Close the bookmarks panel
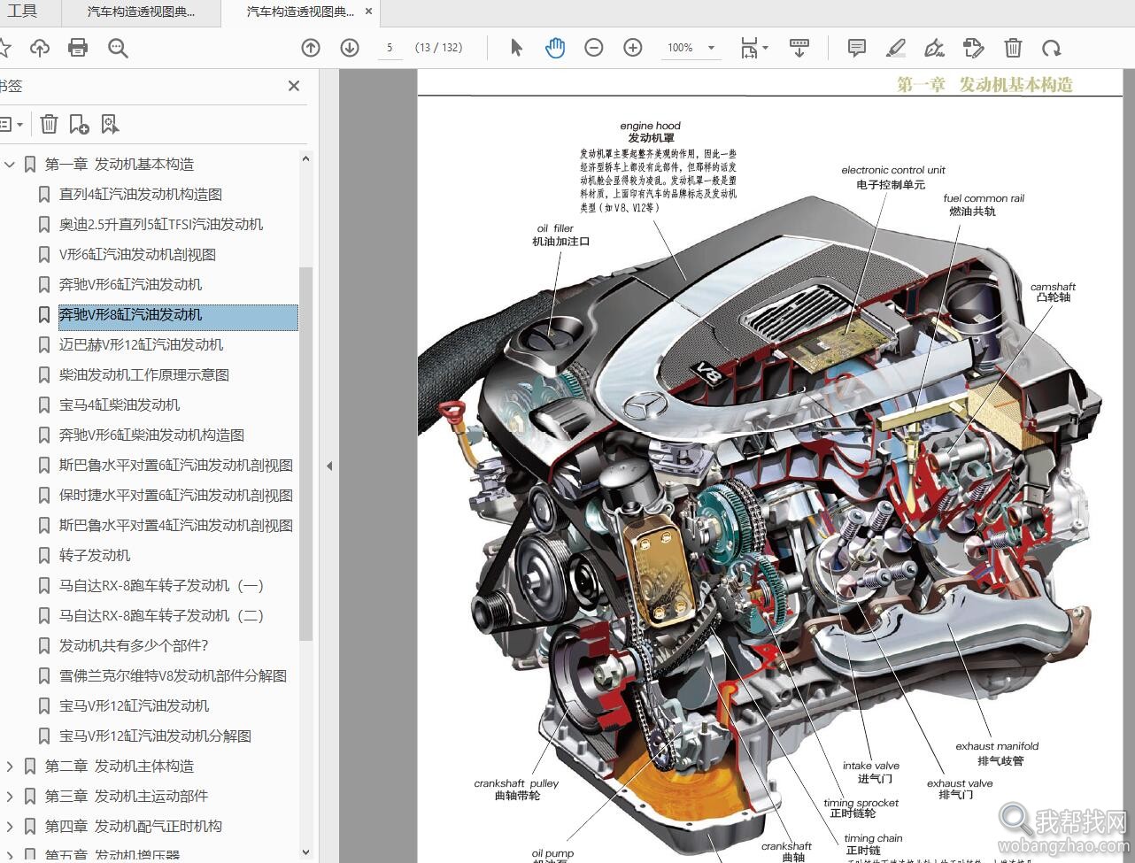This screenshot has height=863, width=1135. (294, 86)
